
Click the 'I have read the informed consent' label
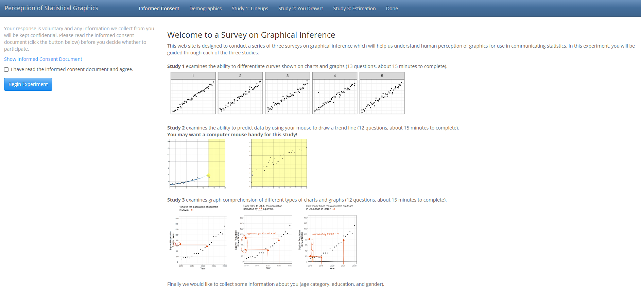click(72, 69)
